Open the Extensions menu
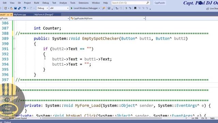The image size is (218, 123). (83, 3)
